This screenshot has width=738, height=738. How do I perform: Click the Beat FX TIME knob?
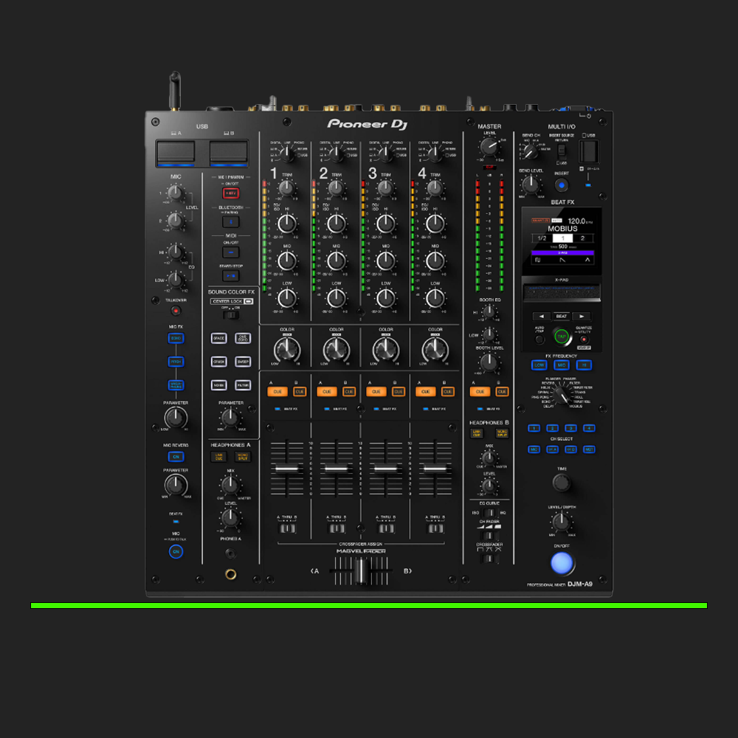tap(561, 482)
